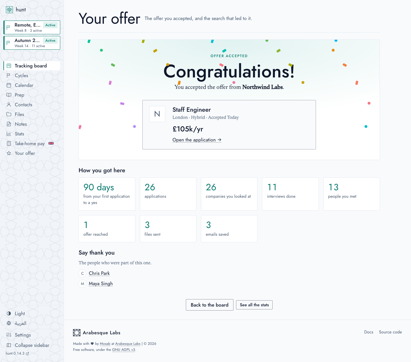
Task: Click See all the stats button
Action: click(254, 305)
